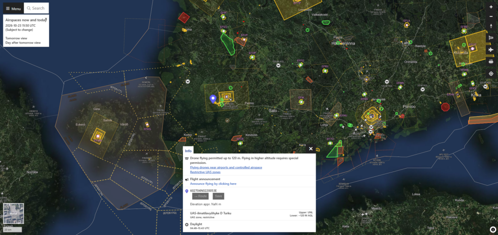Open the Restrictive UAS zones link
The height and width of the screenshot is (235, 498).
click(205, 172)
